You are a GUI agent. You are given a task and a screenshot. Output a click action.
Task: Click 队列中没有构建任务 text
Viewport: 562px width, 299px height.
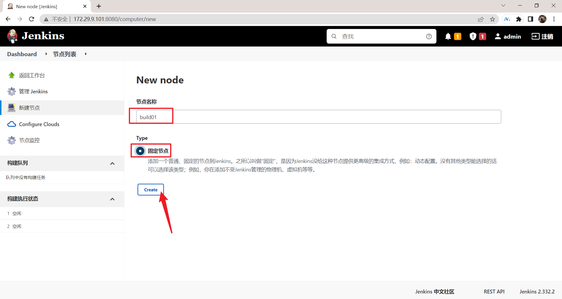(26, 178)
